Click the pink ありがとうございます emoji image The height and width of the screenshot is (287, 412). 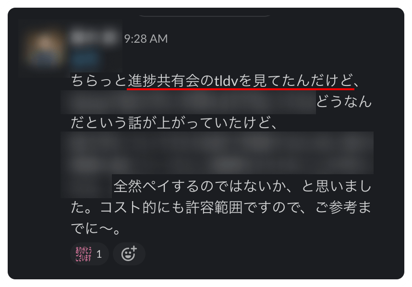coord(83,254)
